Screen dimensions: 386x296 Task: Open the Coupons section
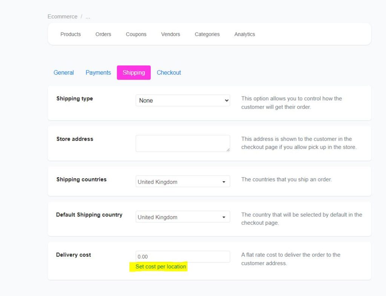click(x=136, y=34)
